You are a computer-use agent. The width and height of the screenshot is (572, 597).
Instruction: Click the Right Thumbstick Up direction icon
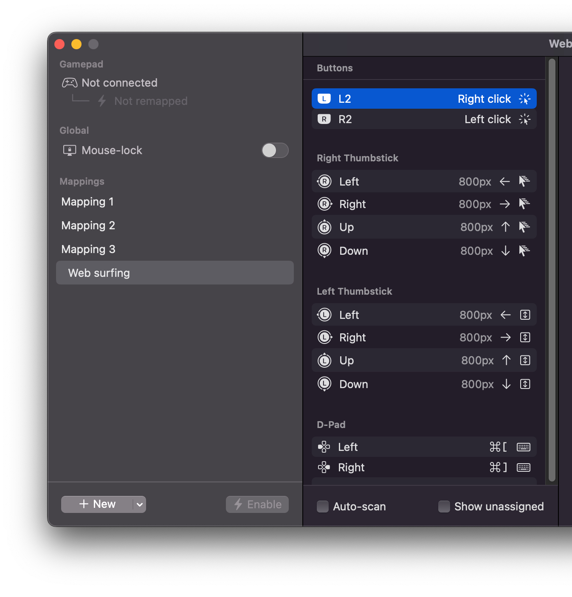tap(324, 227)
